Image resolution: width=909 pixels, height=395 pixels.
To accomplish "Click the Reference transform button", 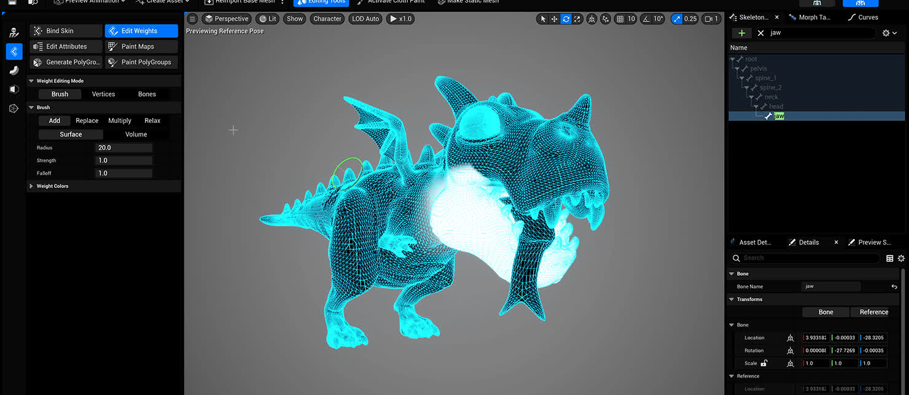I will (x=873, y=312).
